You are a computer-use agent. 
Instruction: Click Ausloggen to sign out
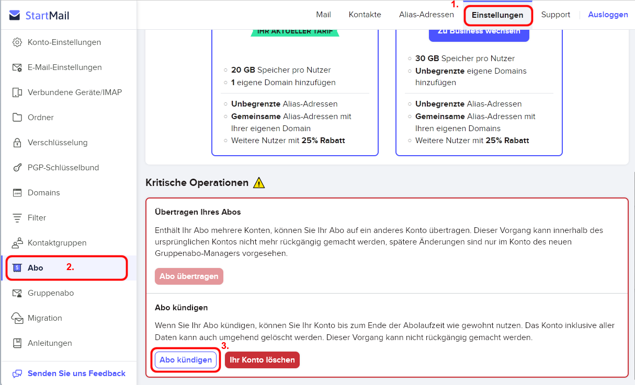608,15
